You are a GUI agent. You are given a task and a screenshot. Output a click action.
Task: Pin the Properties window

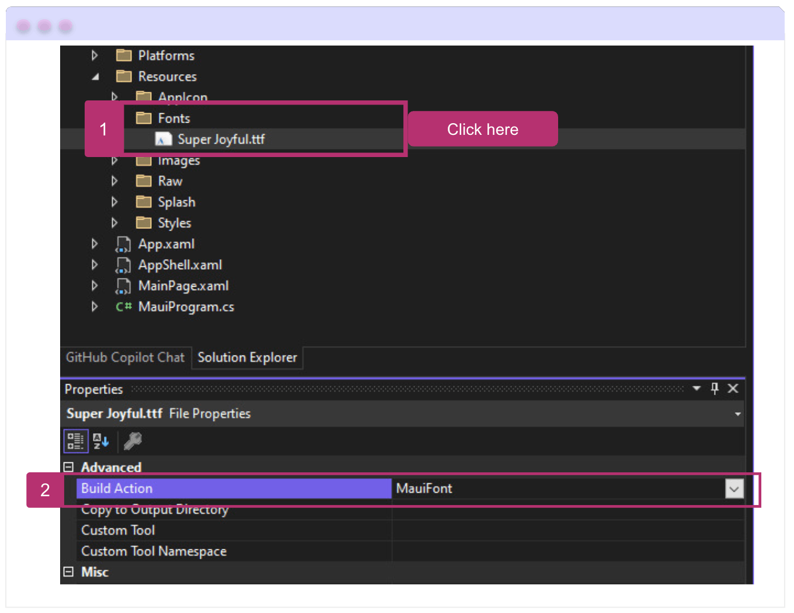pyautogui.click(x=714, y=388)
